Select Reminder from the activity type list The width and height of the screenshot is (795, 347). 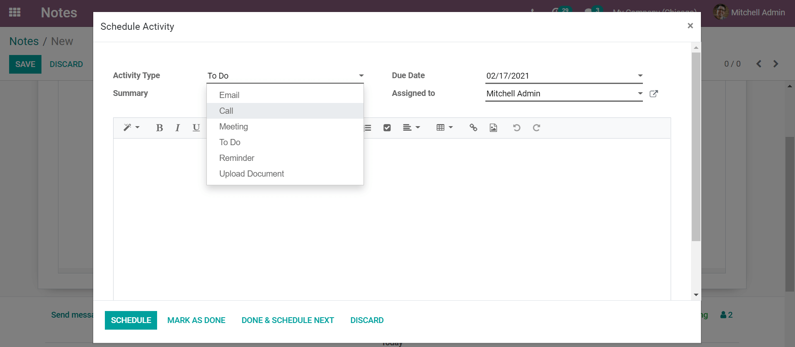point(285,158)
